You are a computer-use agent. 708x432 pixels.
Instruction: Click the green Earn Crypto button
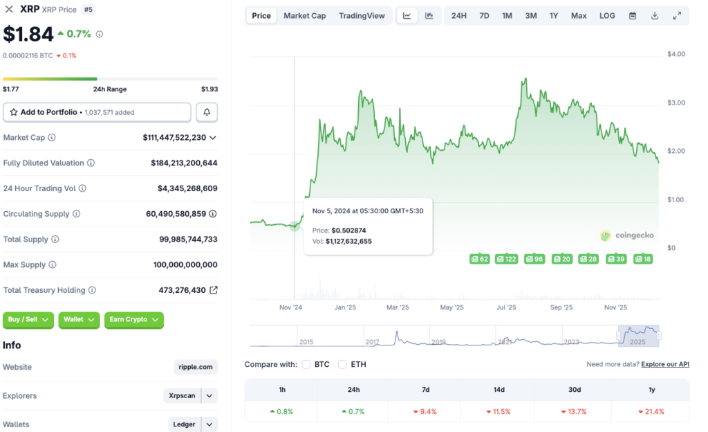coord(133,320)
